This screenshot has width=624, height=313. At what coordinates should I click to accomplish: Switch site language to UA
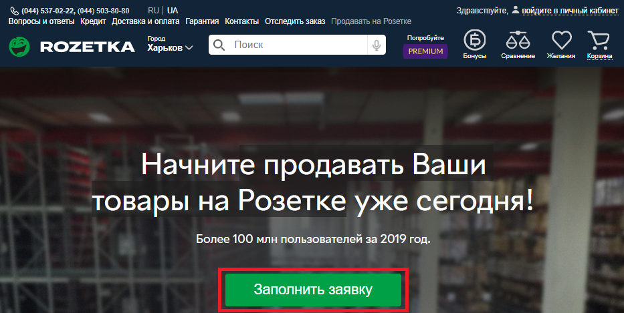173,11
